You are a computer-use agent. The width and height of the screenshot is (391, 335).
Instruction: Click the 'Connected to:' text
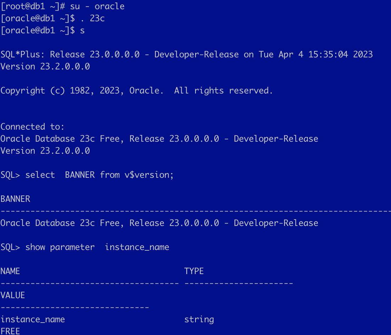point(32,127)
